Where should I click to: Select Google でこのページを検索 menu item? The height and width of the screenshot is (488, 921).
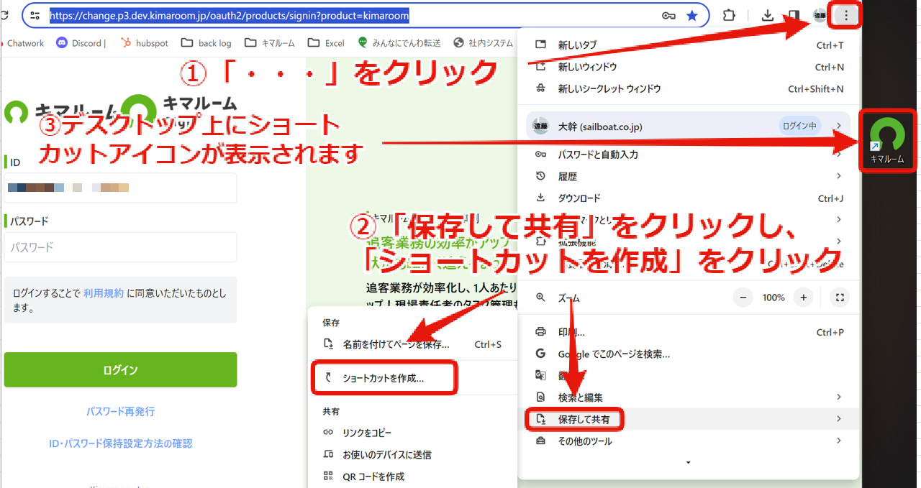[689, 354]
